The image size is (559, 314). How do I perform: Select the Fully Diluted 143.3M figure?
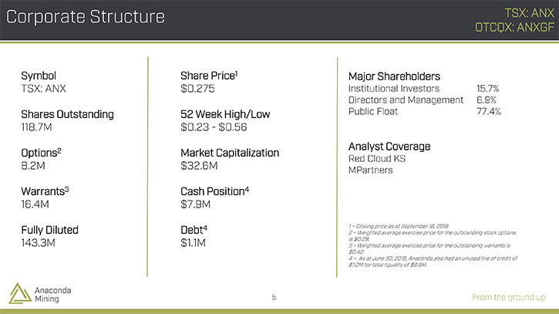(38, 242)
